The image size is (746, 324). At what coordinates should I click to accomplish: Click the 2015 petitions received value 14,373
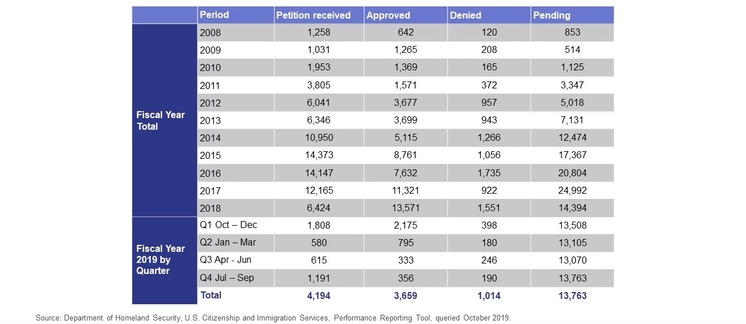[x=318, y=155]
